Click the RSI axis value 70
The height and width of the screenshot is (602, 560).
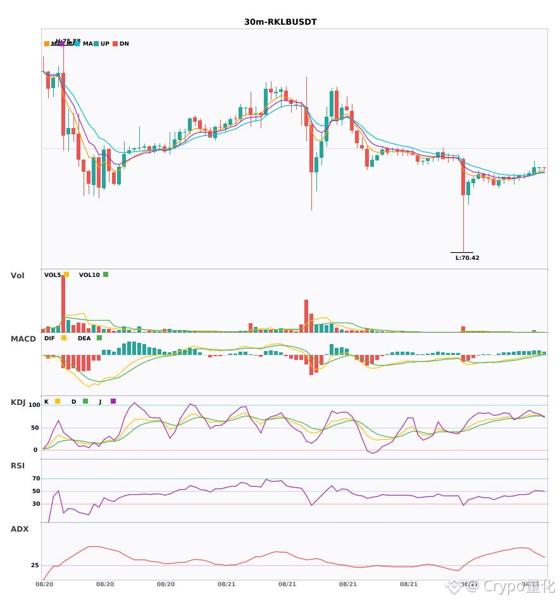(36, 478)
